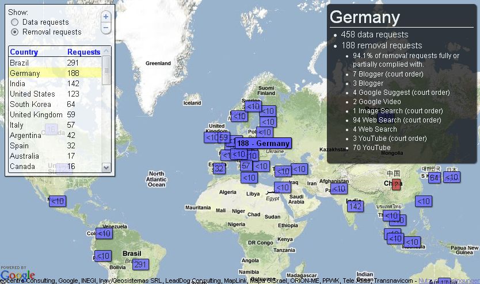Click the 291 marker on Brazil
Screen dimensions: 480x284
[140, 264]
